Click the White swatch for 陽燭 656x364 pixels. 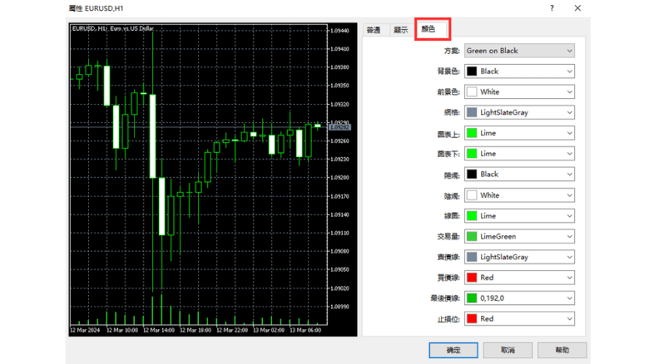472,195
